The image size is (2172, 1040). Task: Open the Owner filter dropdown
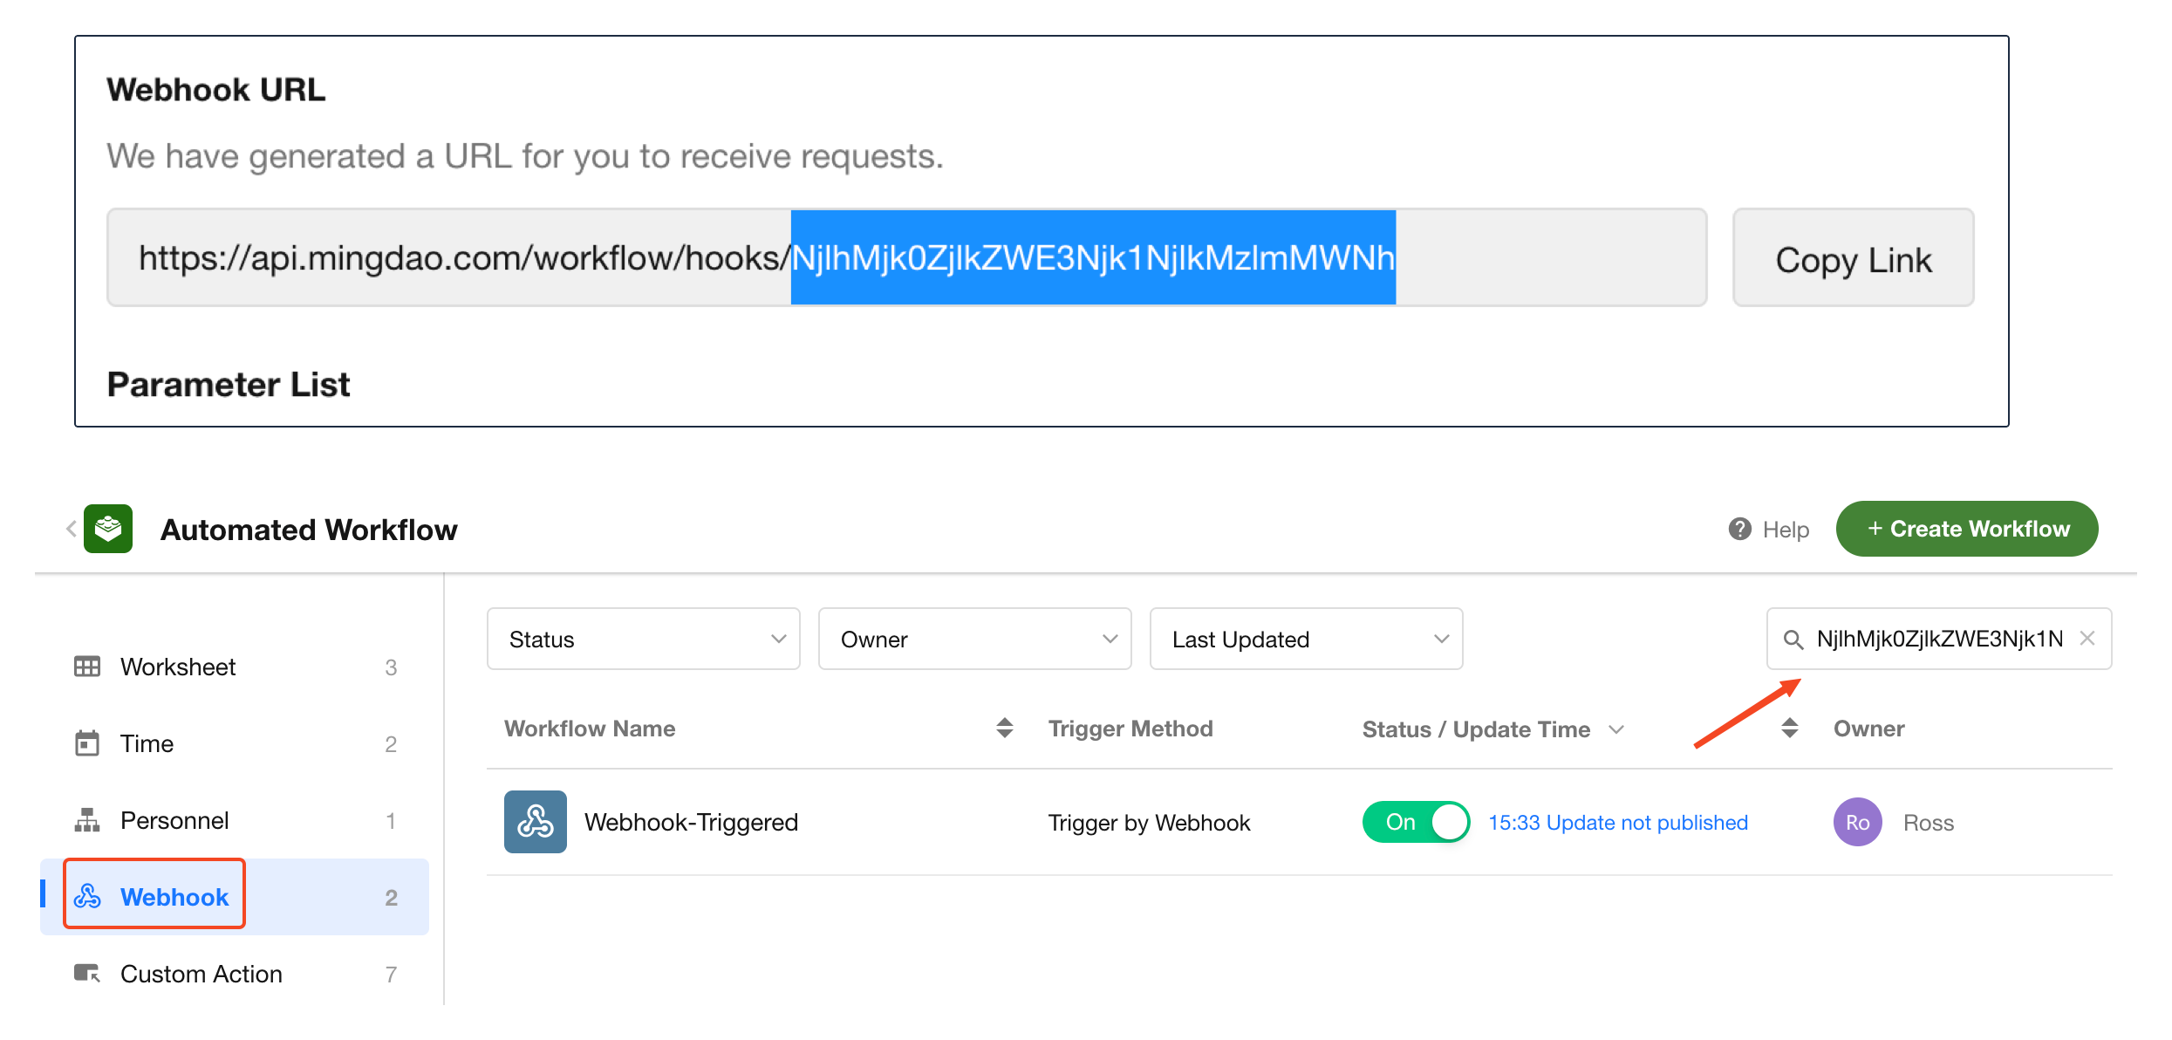pyautogui.click(x=974, y=640)
